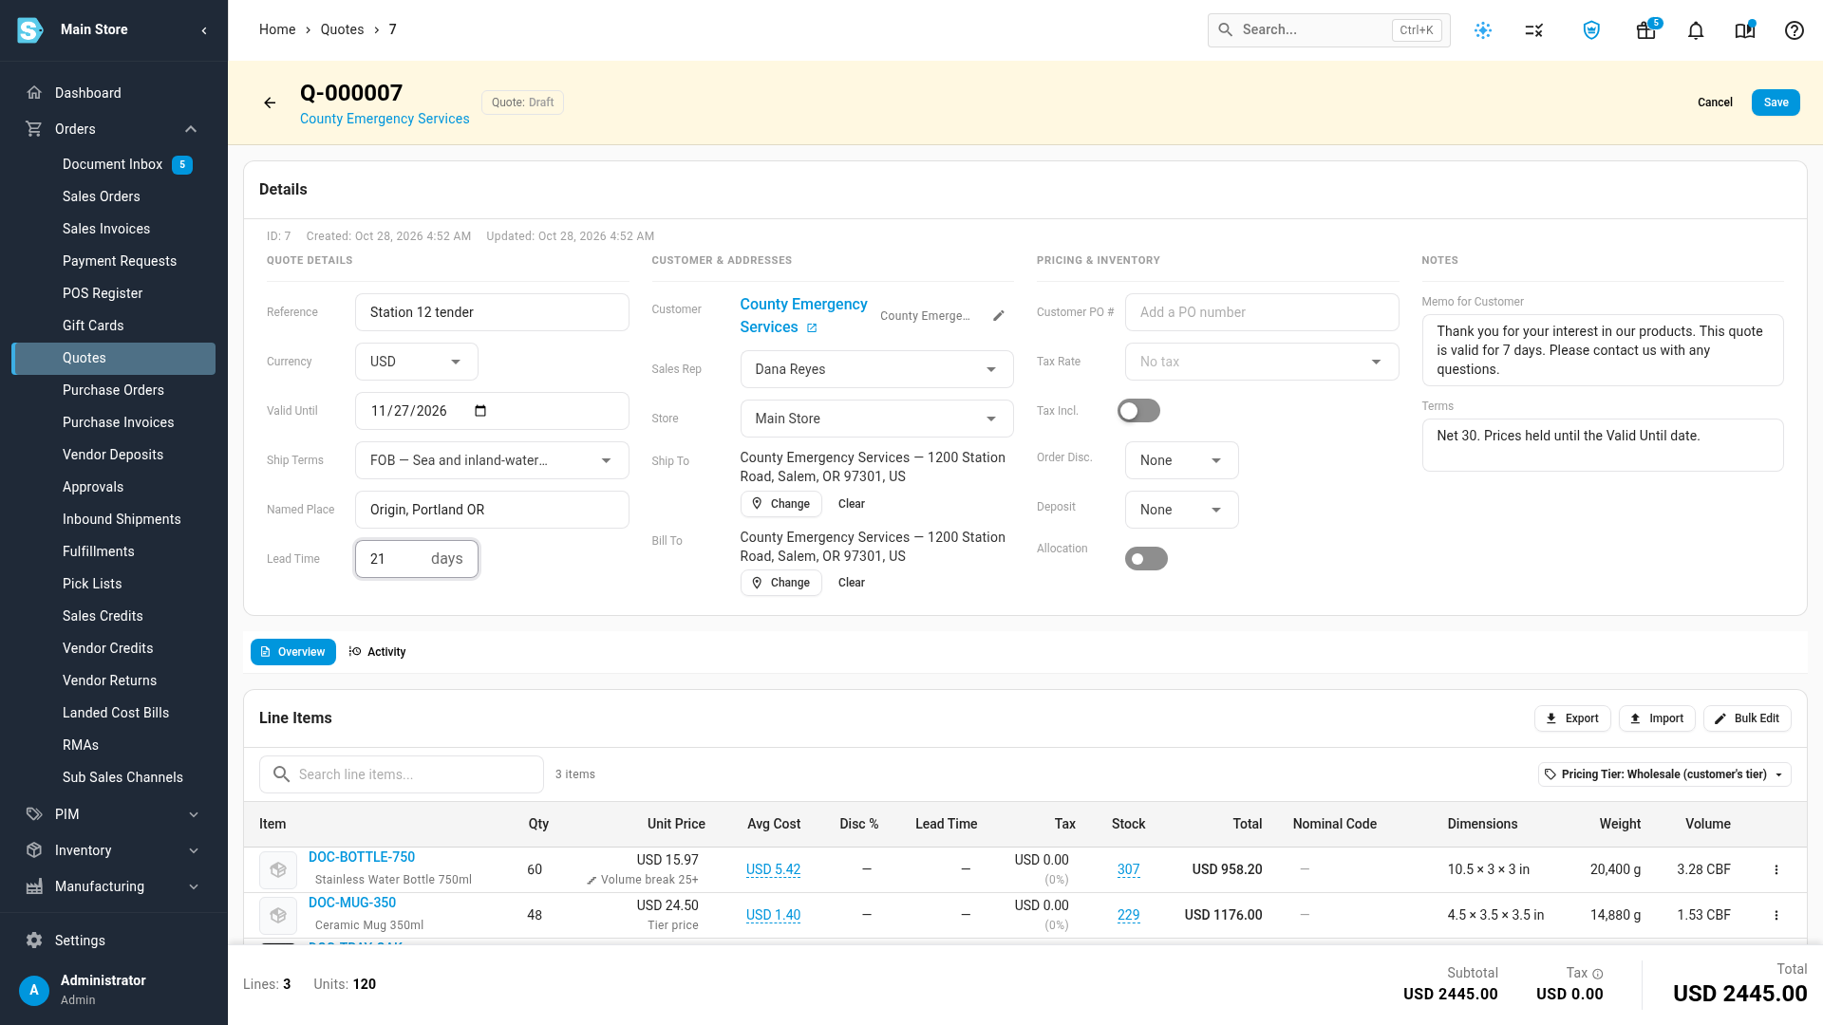This screenshot has height=1025, width=1823.
Task: Go back using the arrow beside Q-000007
Action: (x=270, y=102)
